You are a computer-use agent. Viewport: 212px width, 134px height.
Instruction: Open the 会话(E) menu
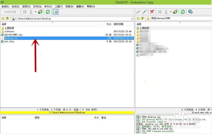pyautogui.click(x=5, y=7)
